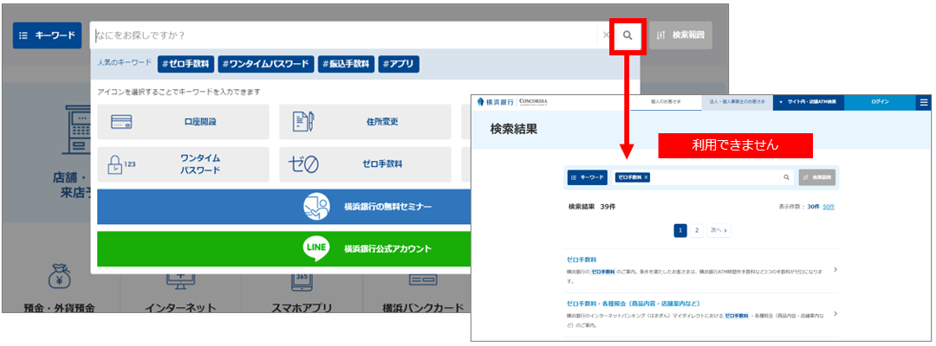Remove the ゼロ手数料 tag with its ×
Screen dimensions: 936x346
(647, 177)
